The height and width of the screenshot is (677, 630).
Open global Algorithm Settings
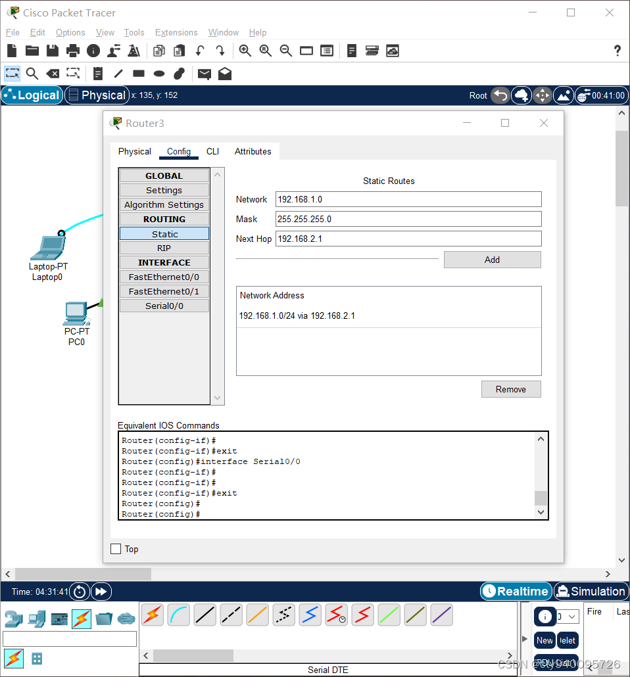click(x=164, y=204)
